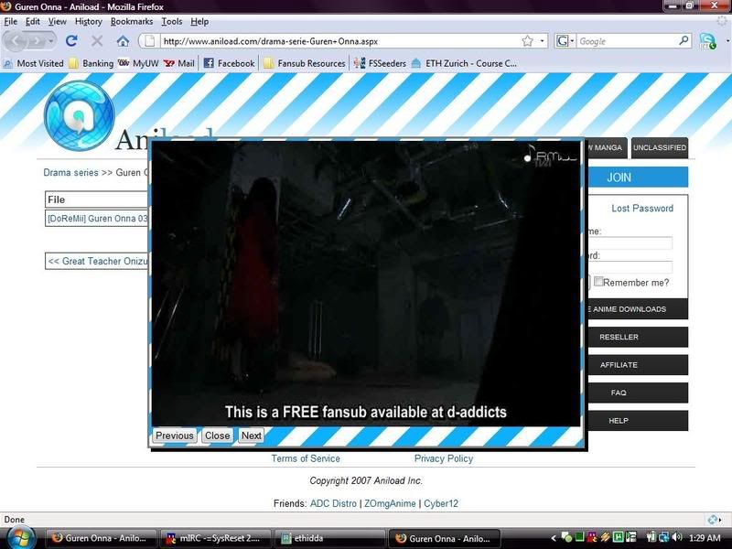Expand the address bar URL dropdown
This screenshot has height=549, width=732.
542,41
